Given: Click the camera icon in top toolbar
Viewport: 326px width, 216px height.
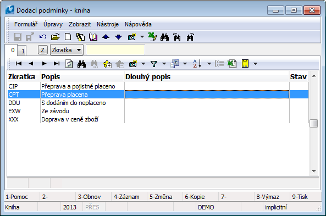Looking at the screenshot, I should [132, 37].
